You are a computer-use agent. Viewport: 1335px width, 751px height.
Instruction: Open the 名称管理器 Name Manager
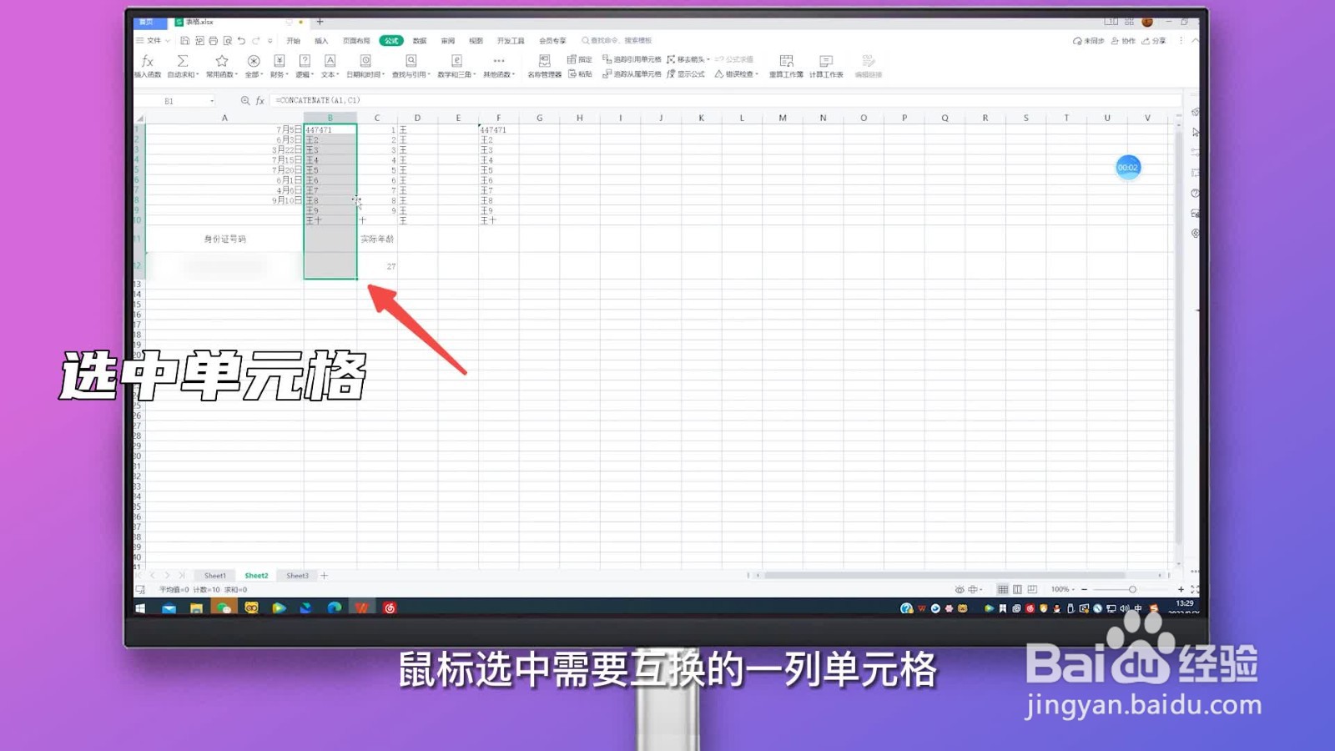tap(545, 67)
